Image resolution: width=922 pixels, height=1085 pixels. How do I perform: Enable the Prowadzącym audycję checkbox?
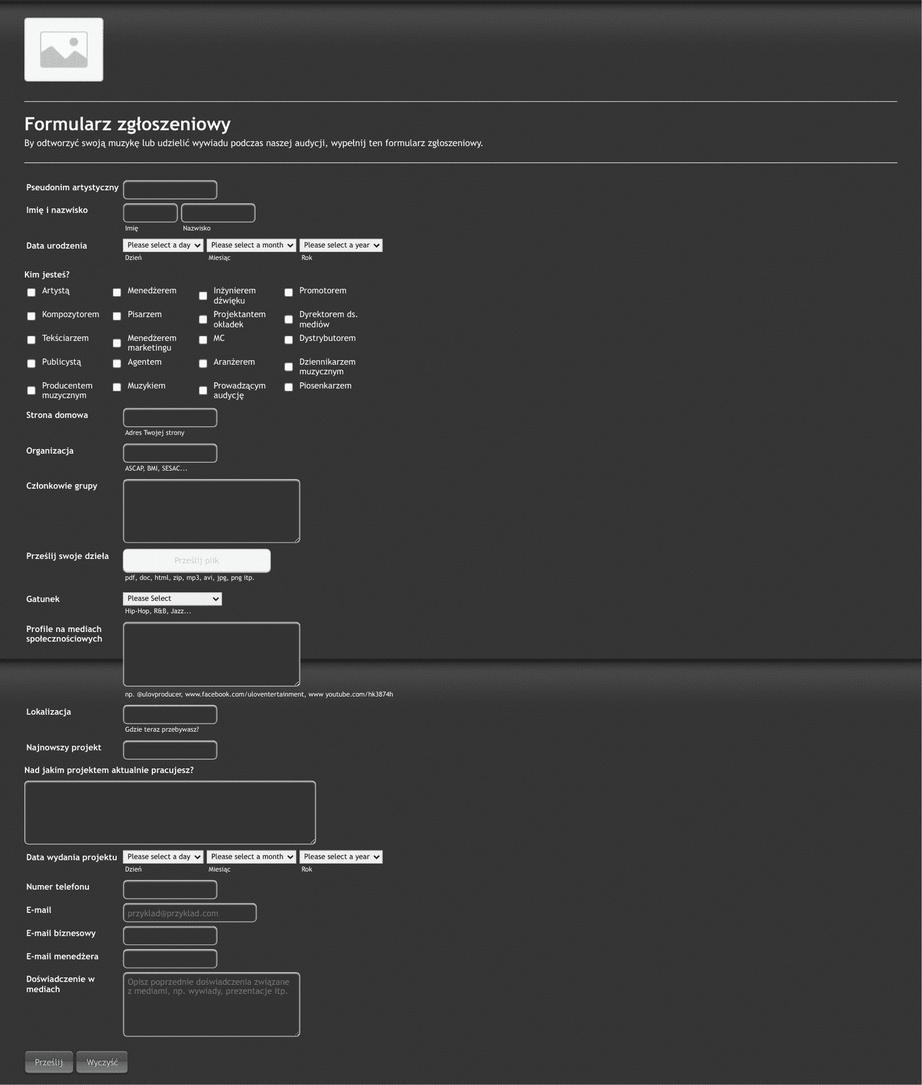pos(203,391)
